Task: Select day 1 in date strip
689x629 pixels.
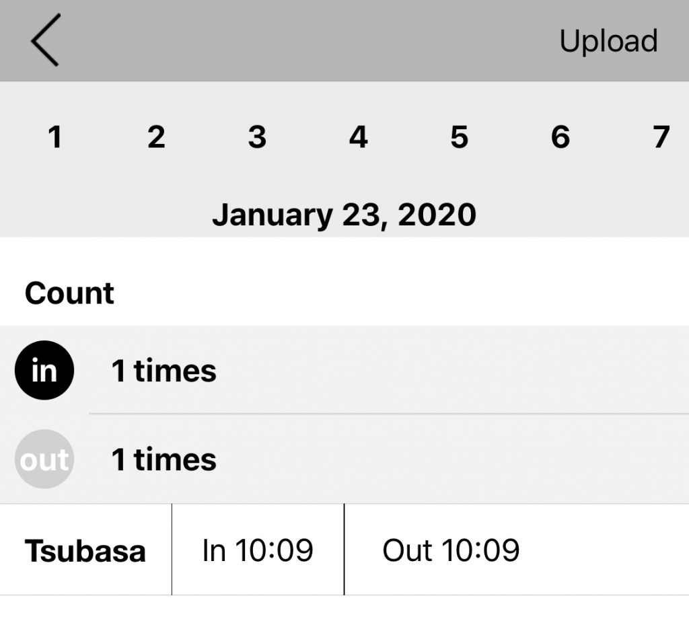Action: pyautogui.click(x=55, y=137)
